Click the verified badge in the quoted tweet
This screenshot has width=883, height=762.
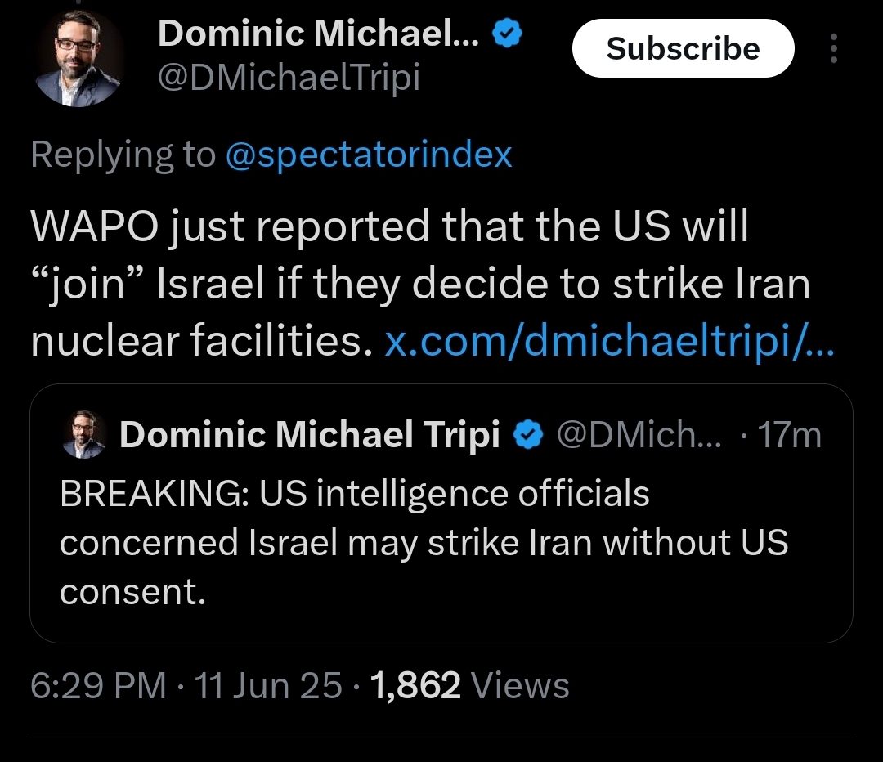(527, 435)
